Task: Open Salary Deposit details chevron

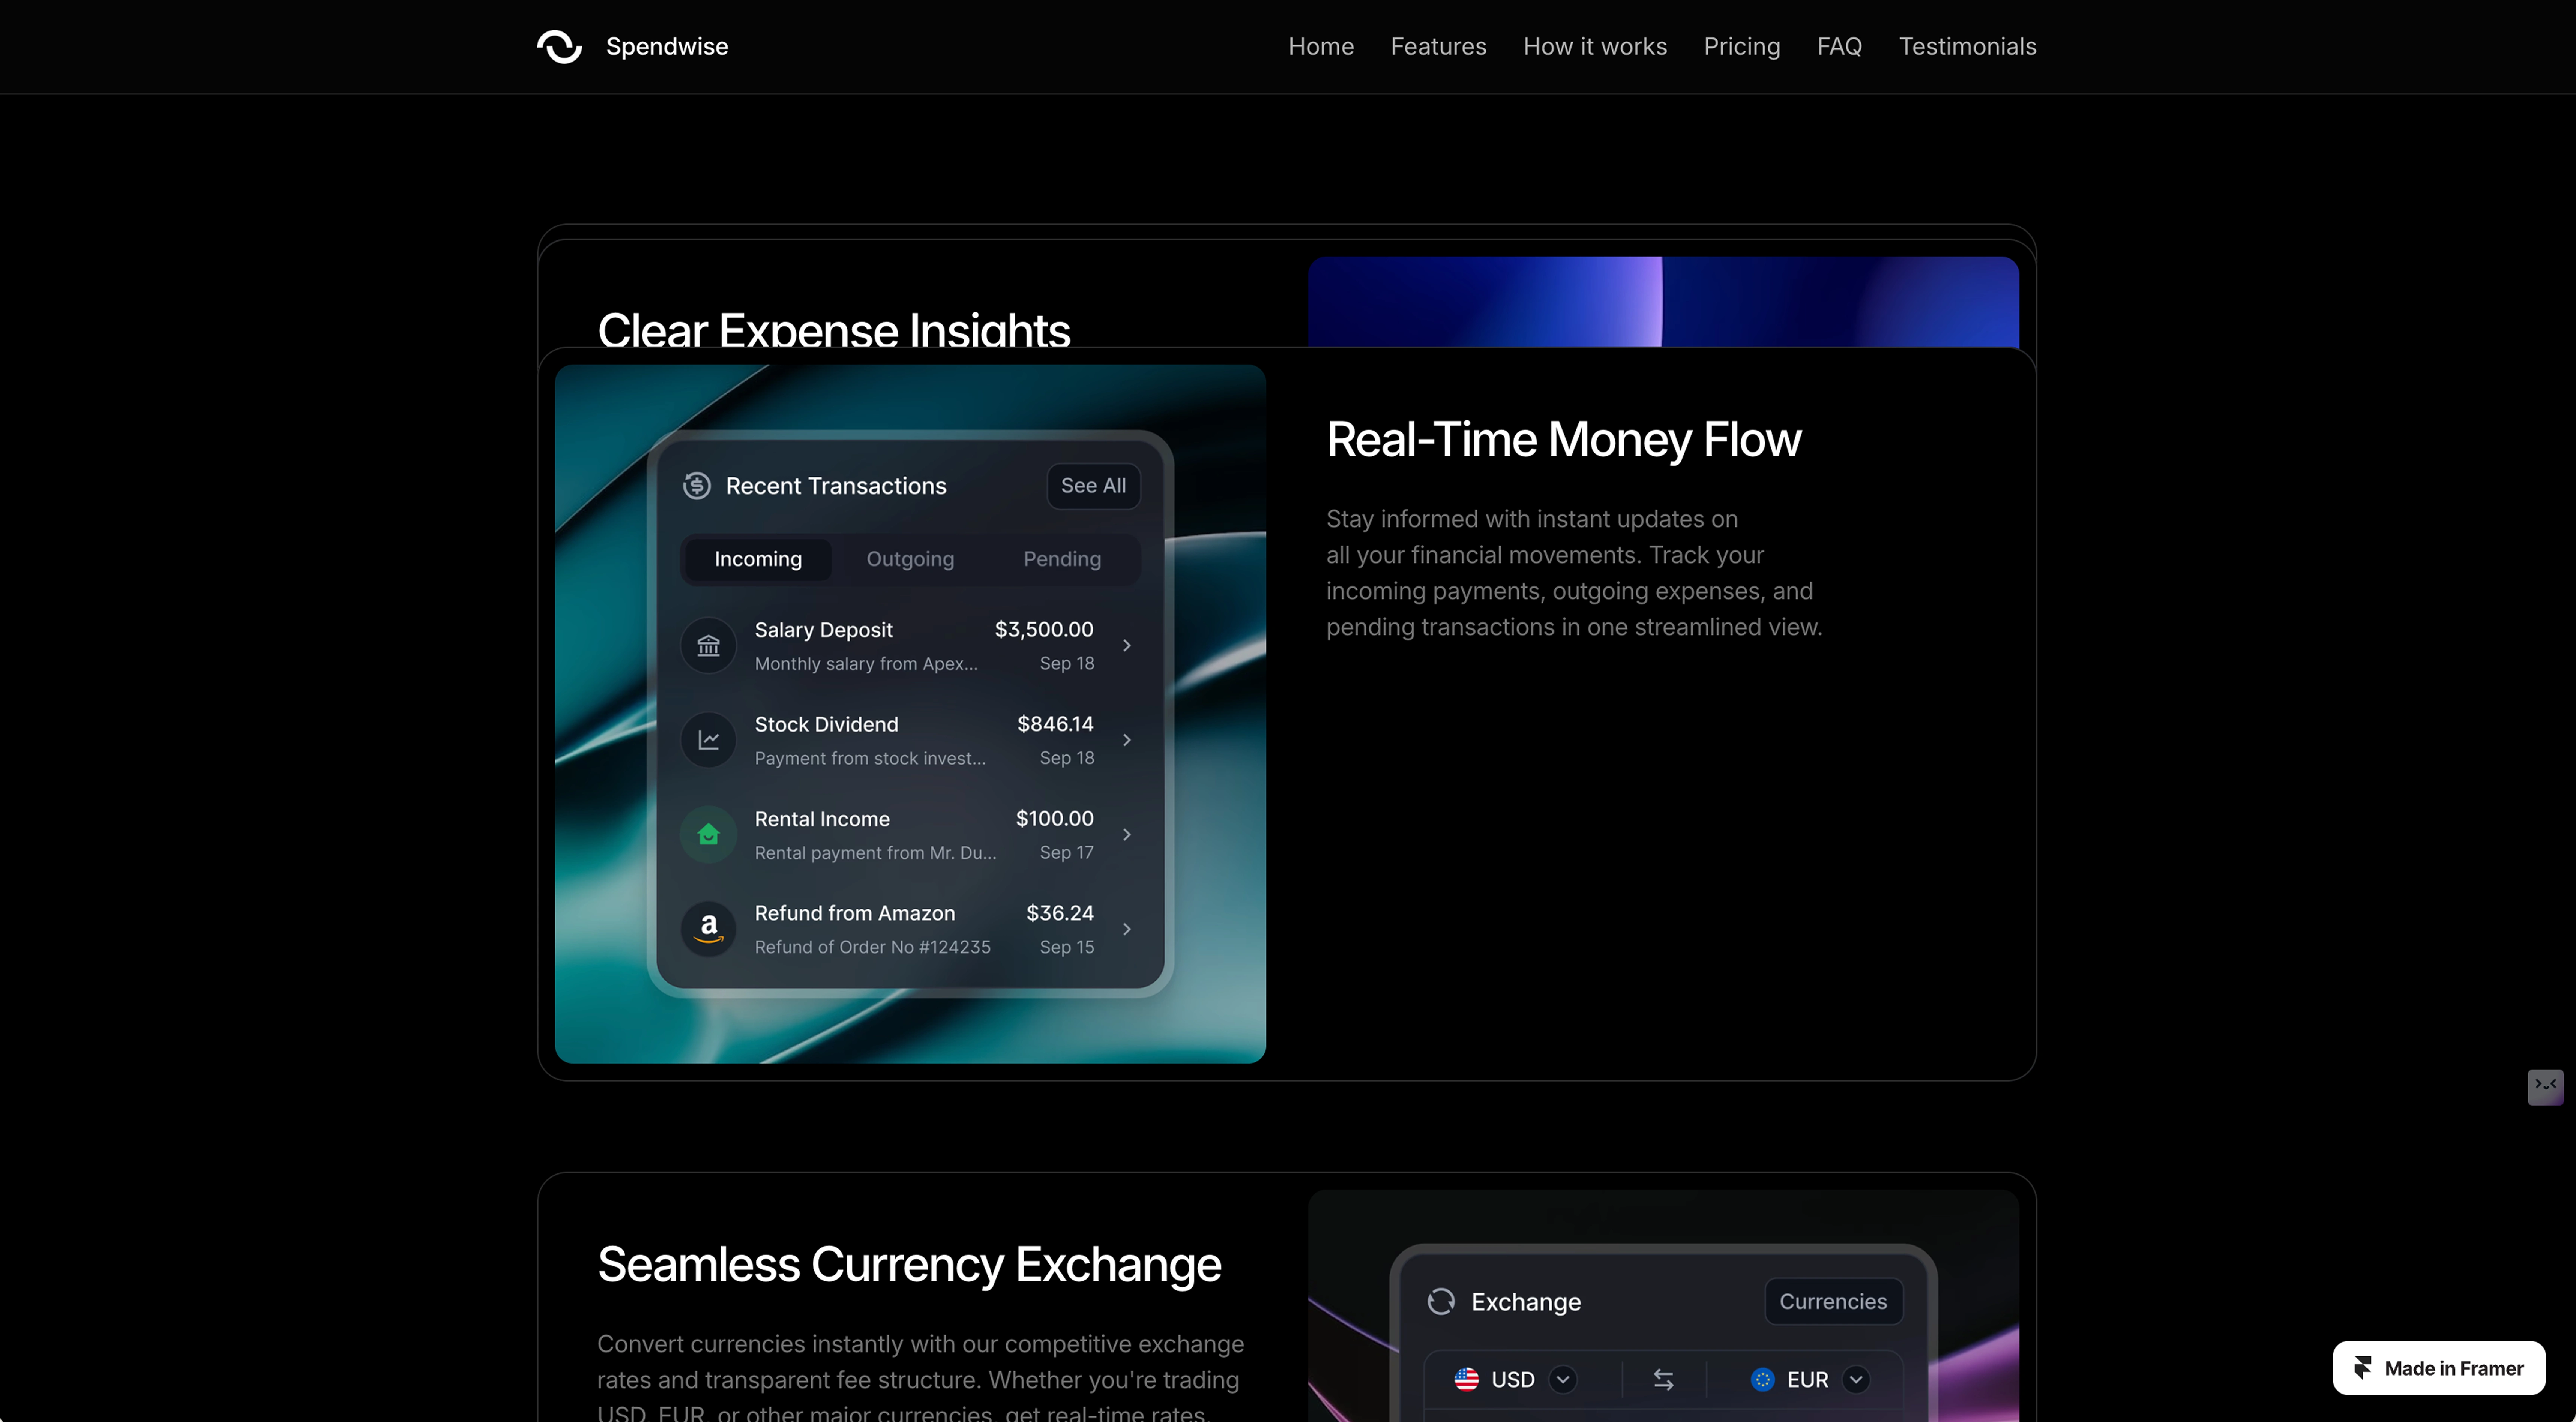Action: coord(1127,646)
